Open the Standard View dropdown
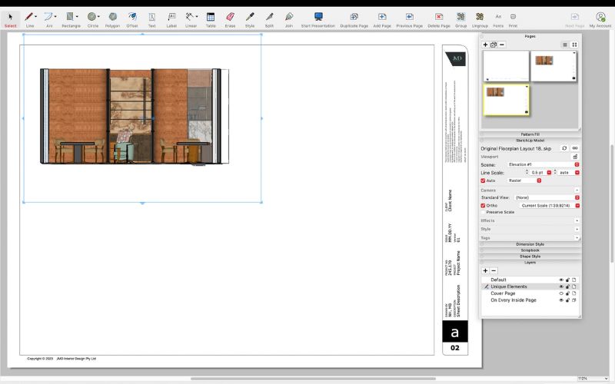Viewport: 615px width, 384px height. tap(547, 197)
